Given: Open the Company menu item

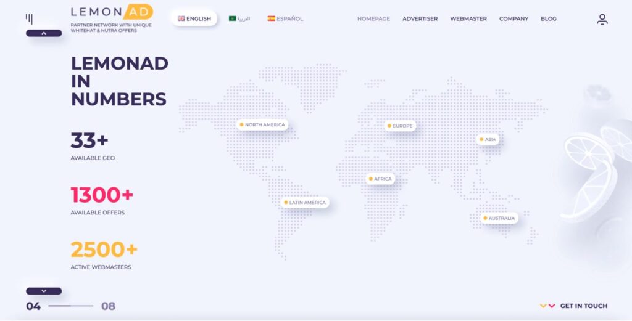Looking at the screenshot, I should coord(513,19).
